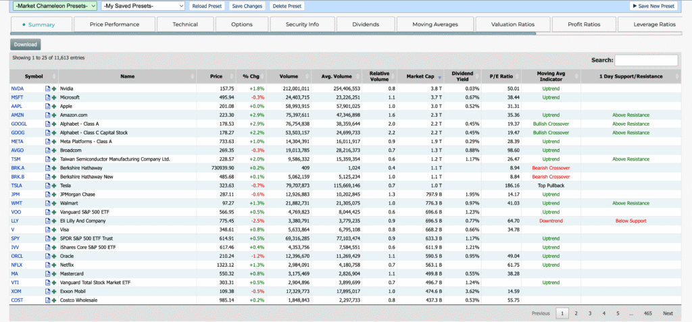The width and height of the screenshot is (692, 322).
Task: Switch to the Valuation Ratios tab
Action: (x=513, y=24)
